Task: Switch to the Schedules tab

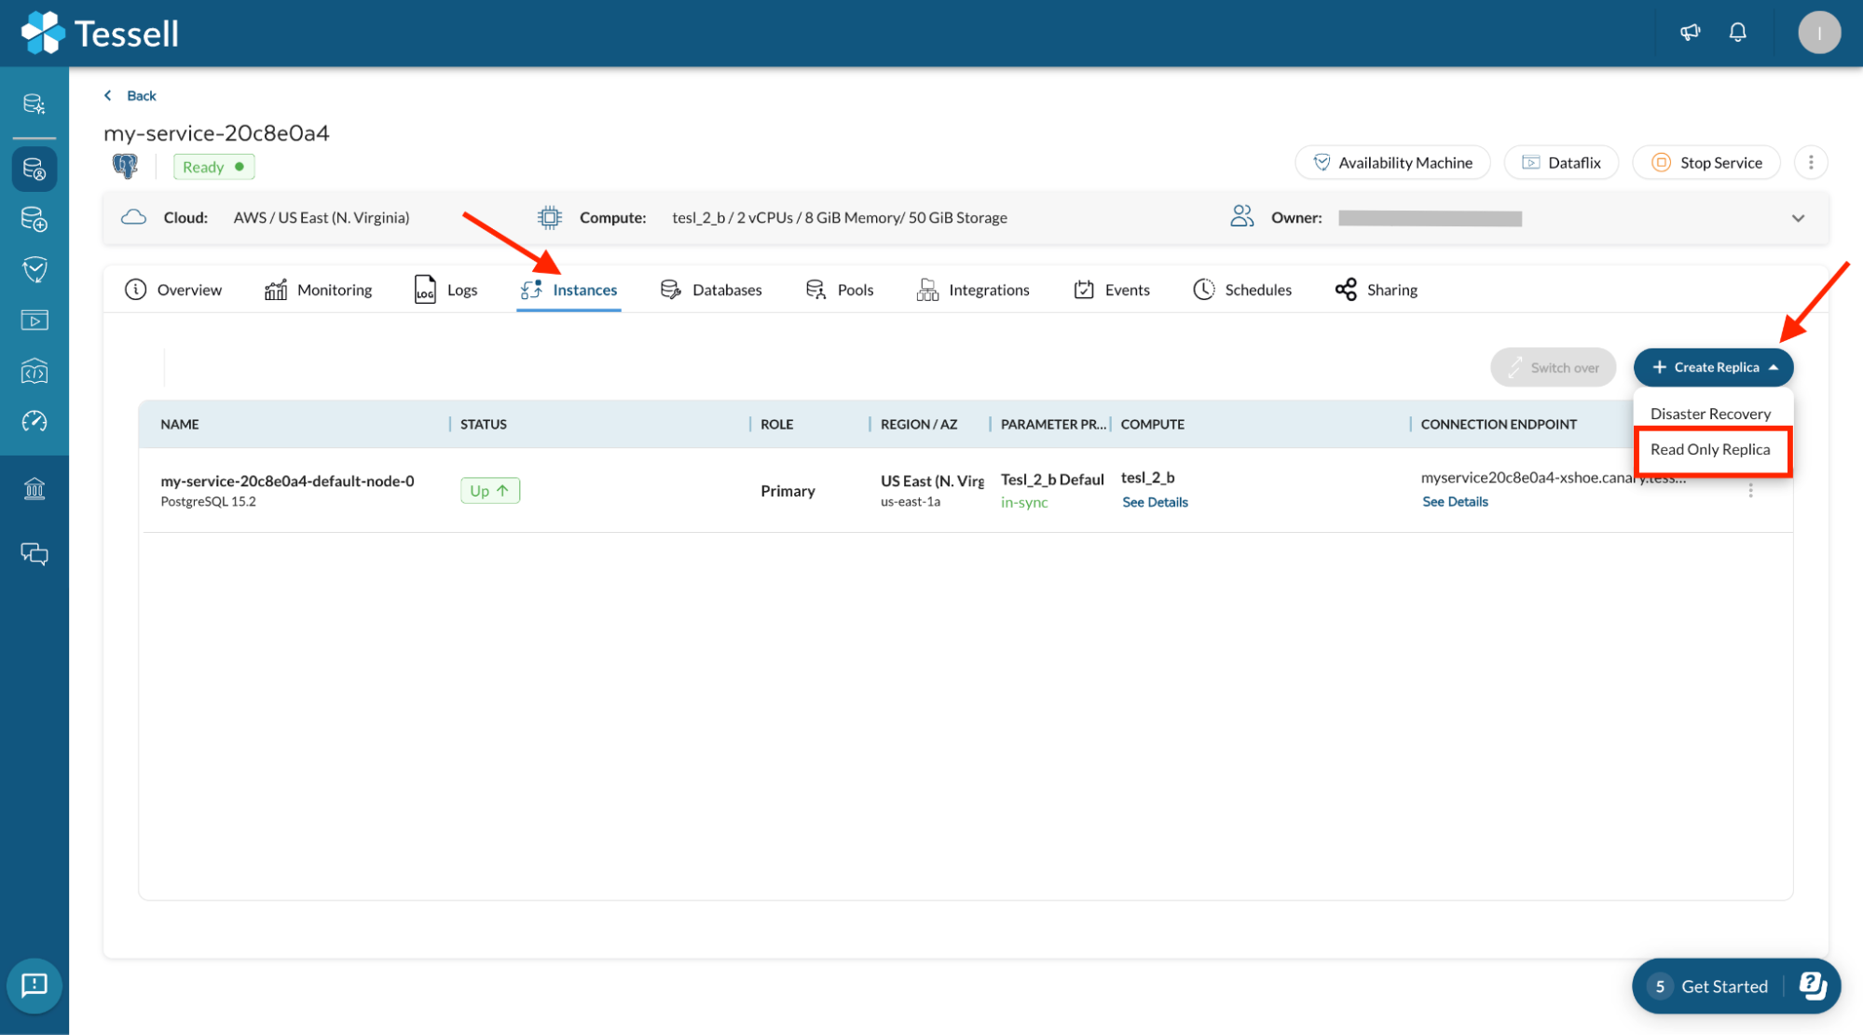Action: (x=1242, y=290)
